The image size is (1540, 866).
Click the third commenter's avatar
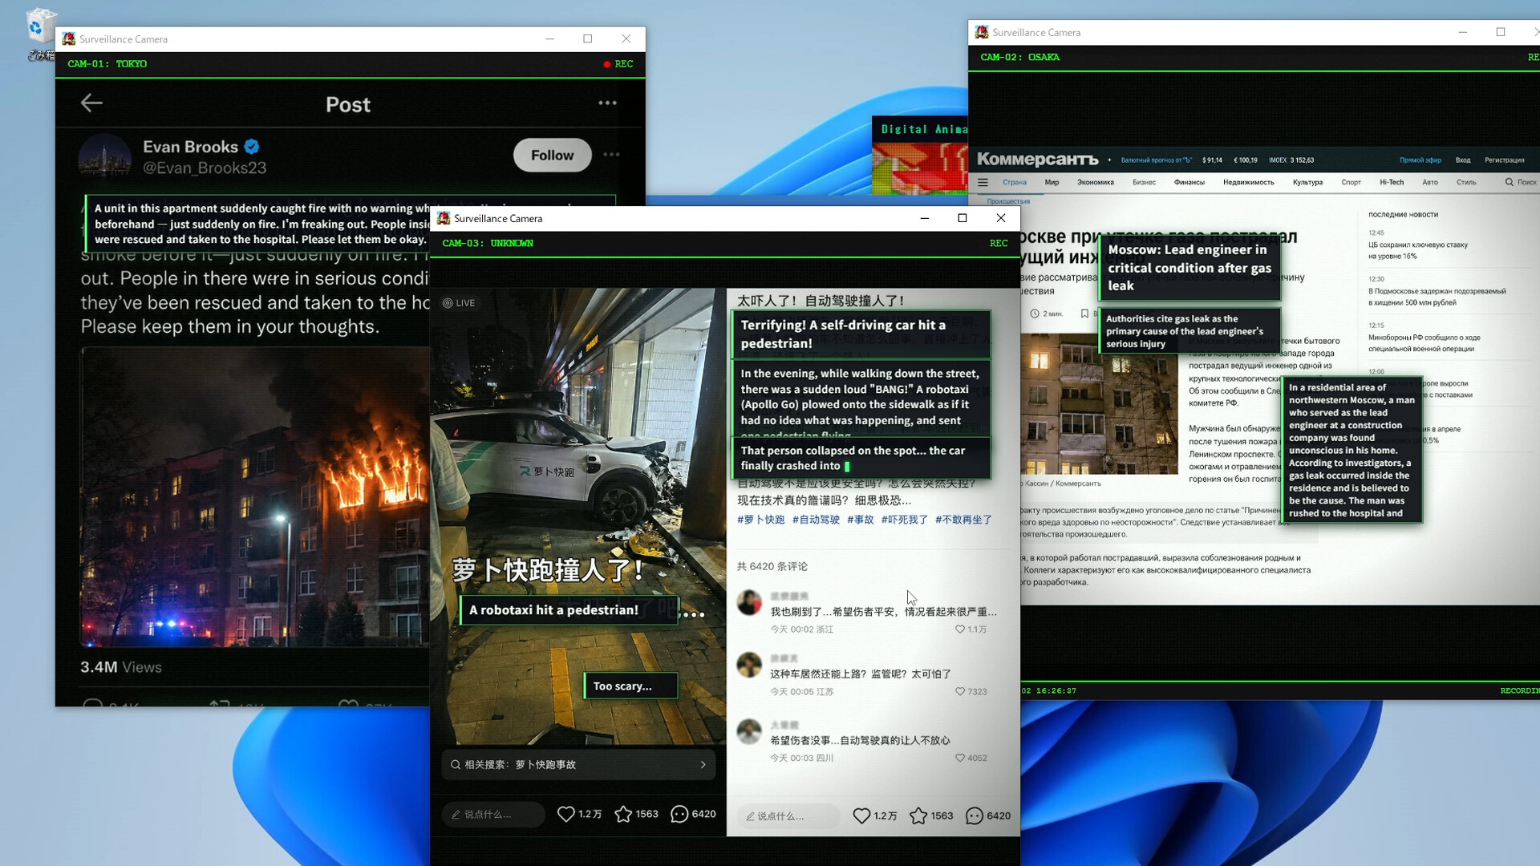[749, 731]
